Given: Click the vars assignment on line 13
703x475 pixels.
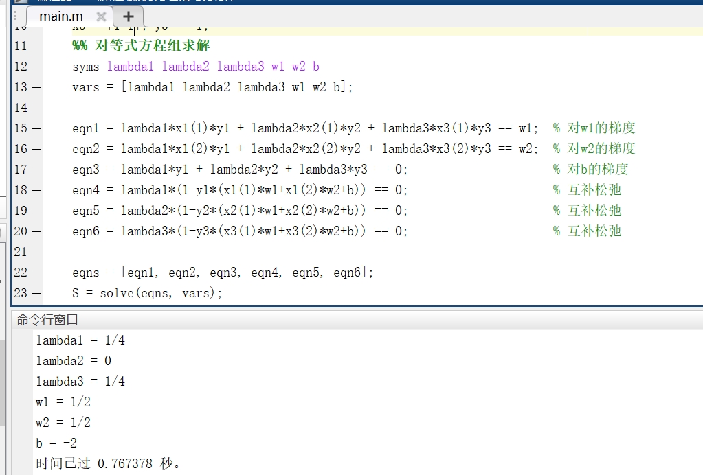Looking at the screenshot, I should (212, 87).
